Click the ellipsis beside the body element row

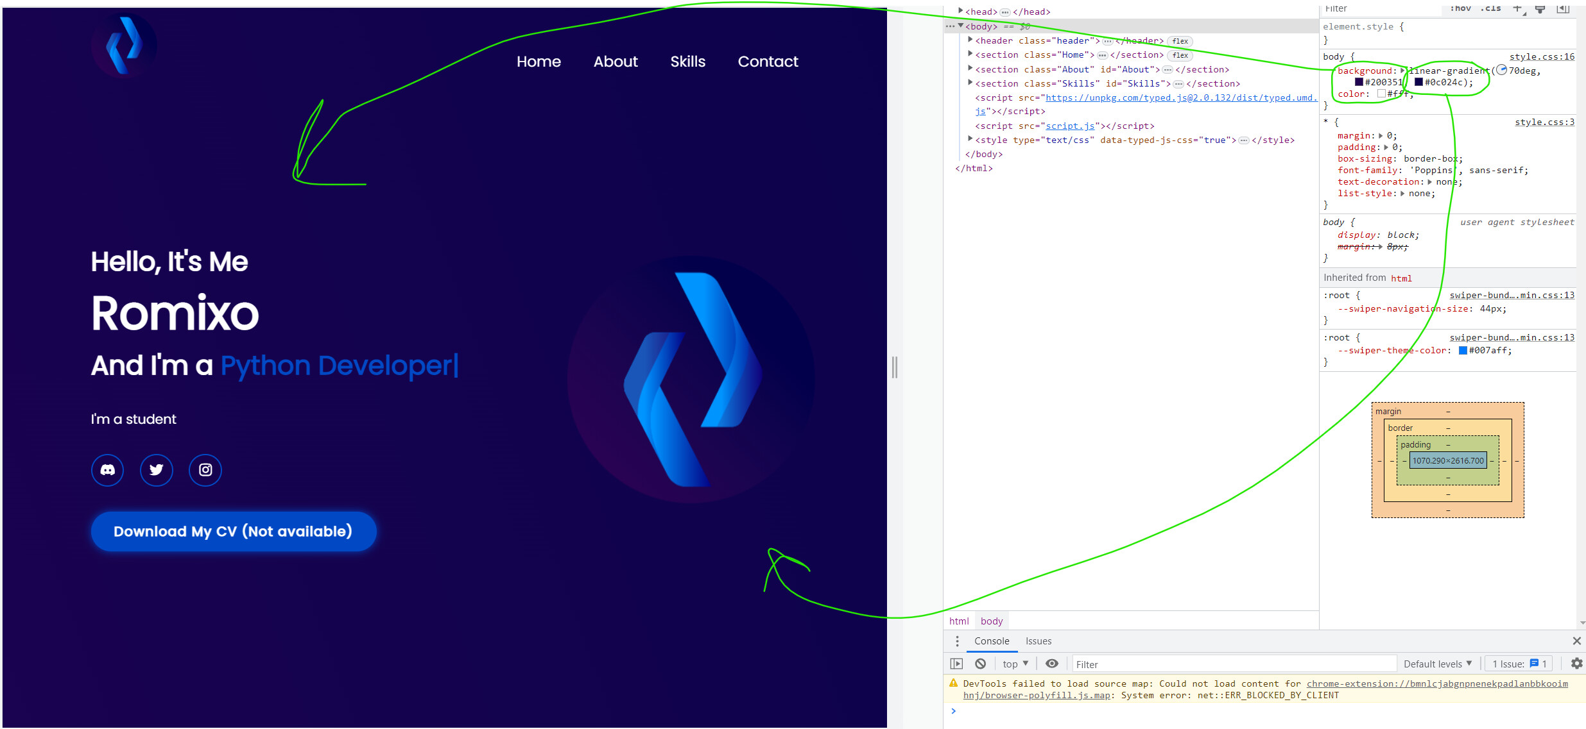[950, 26]
